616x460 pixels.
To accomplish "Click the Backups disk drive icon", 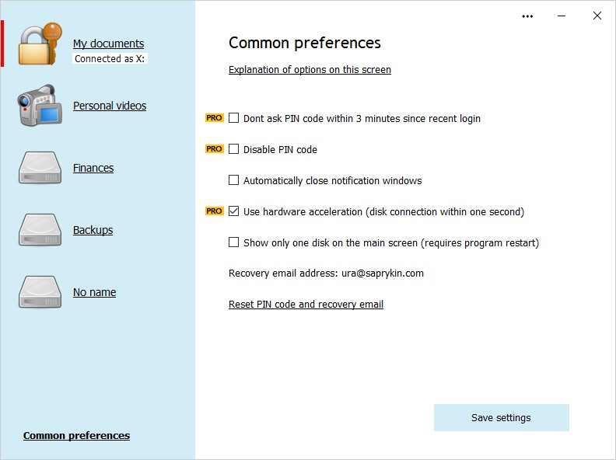I will 39,230.
